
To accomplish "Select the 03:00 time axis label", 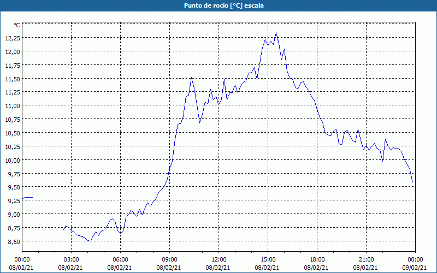I will coord(72,260).
